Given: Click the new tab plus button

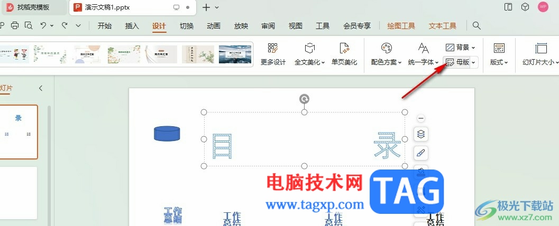Looking at the screenshot, I should coord(206,7).
